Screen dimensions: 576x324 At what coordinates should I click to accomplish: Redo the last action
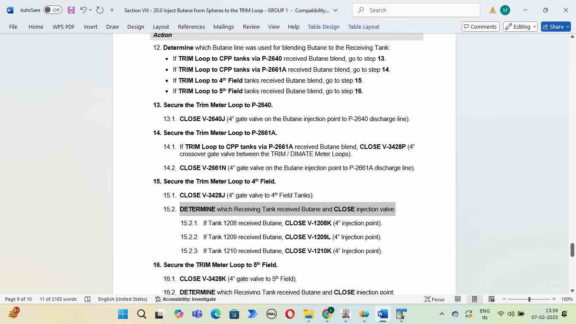pyautogui.click(x=100, y=10)
